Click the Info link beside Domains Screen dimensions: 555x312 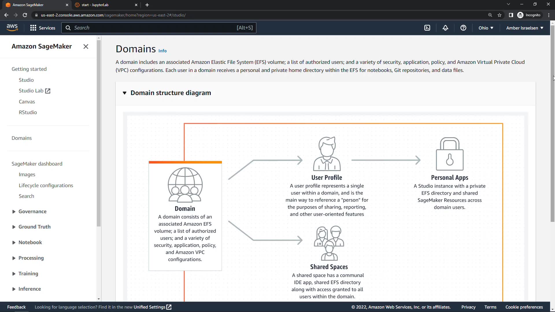point(162,51)
